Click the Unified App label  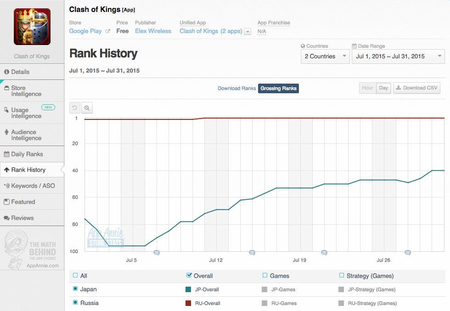[x=192, y=23]
